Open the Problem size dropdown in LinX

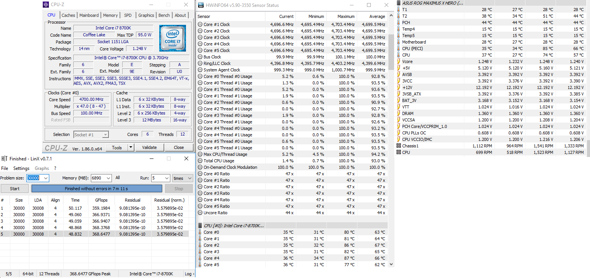pos(46,178)
